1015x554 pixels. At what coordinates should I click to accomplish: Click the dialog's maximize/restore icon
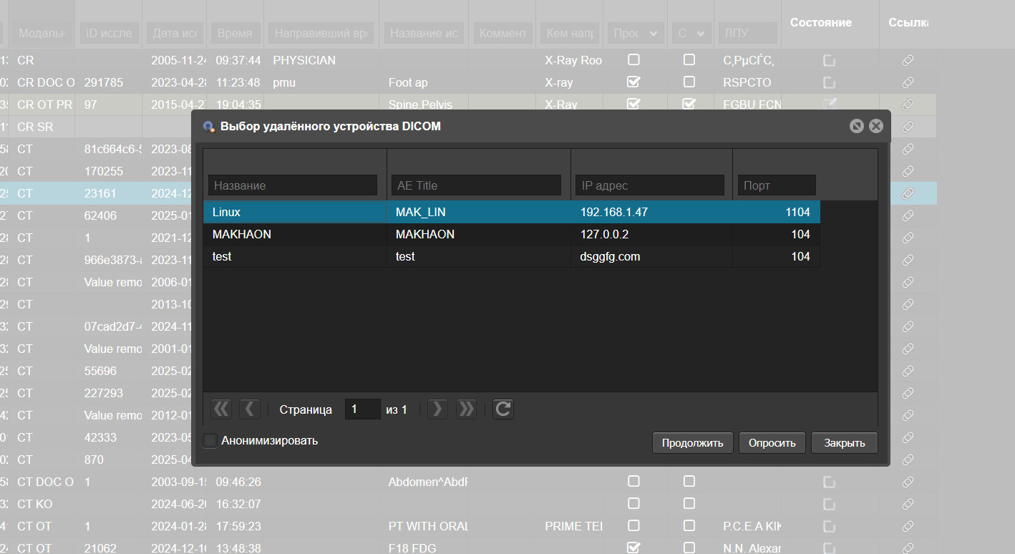(x=856, y=127)
